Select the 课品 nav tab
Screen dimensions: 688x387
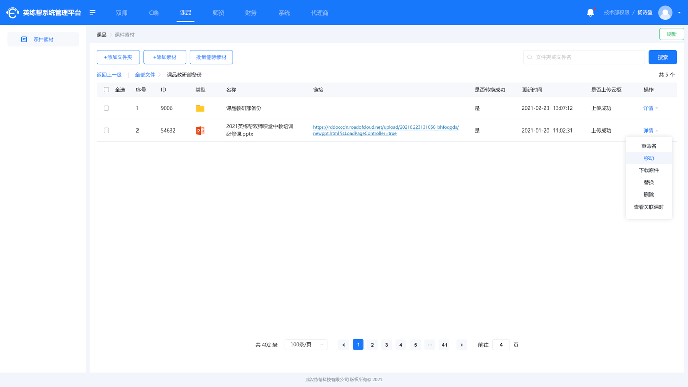[x=186, y=13]
